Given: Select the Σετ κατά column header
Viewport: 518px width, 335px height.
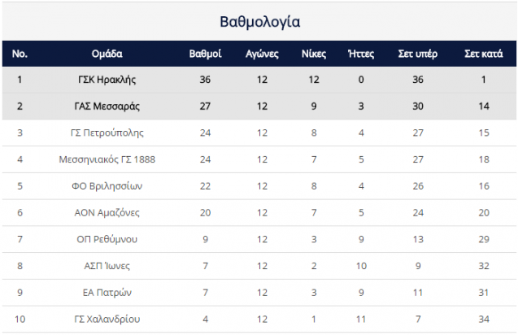Looking at the screenshot, I should pyautogui.click(x=484, y=54).
